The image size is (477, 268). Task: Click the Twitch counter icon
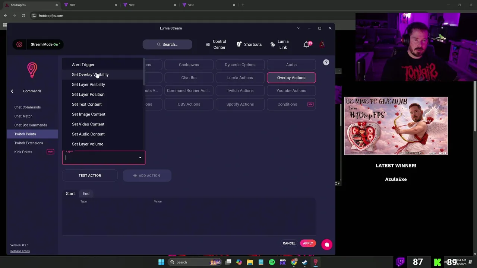pyautogui.click(x=401, y=262)
